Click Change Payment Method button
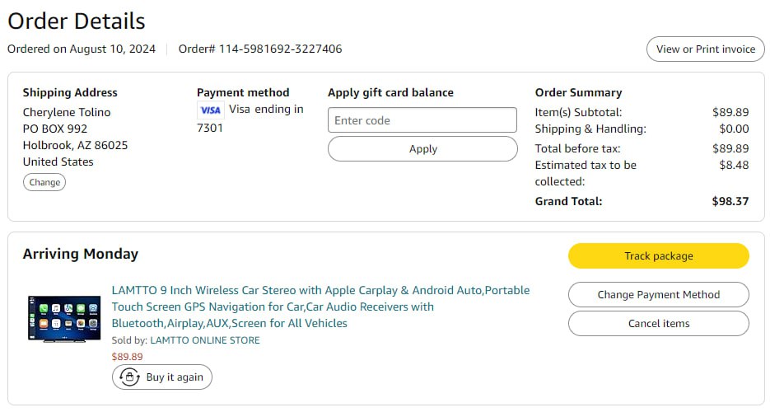This screenshot has height=412, width=770. [658, 294]
